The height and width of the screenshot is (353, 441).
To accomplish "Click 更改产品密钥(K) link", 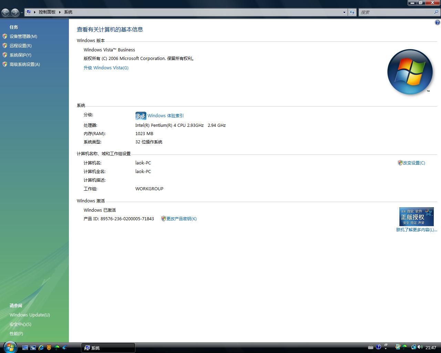I will click(182, 219).
